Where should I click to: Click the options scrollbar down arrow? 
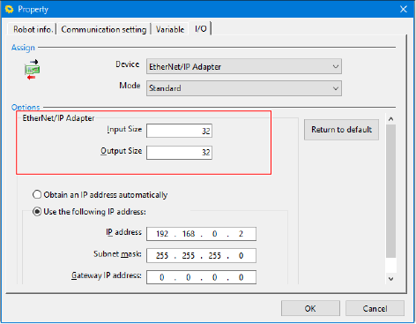(x=390, y=278)
